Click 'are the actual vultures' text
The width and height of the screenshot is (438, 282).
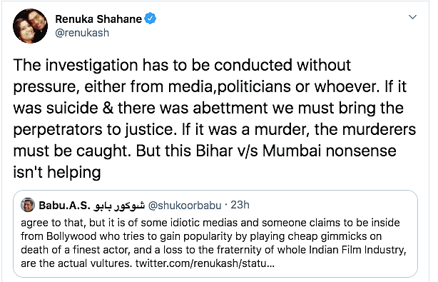[x=76, y=263]
